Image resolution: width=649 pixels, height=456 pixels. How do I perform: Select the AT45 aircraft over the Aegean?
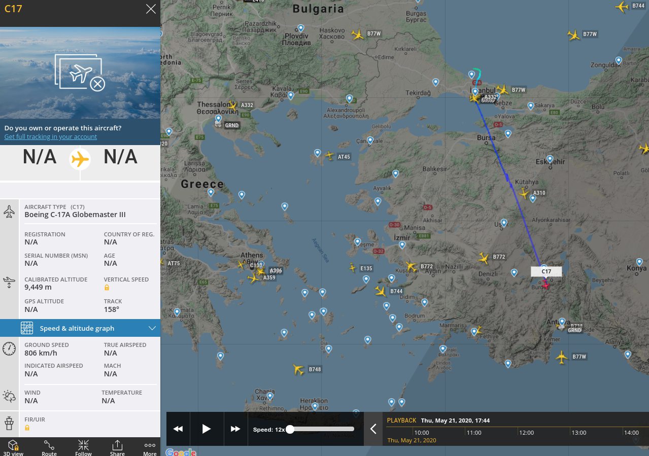(329, 156)
